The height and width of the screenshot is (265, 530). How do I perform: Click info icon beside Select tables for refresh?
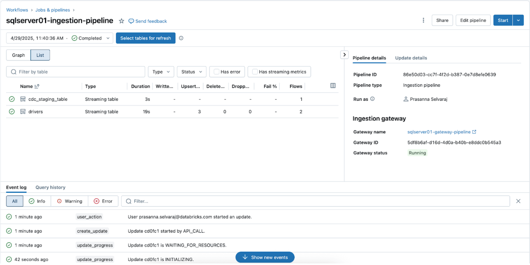[x=181, y=38]
